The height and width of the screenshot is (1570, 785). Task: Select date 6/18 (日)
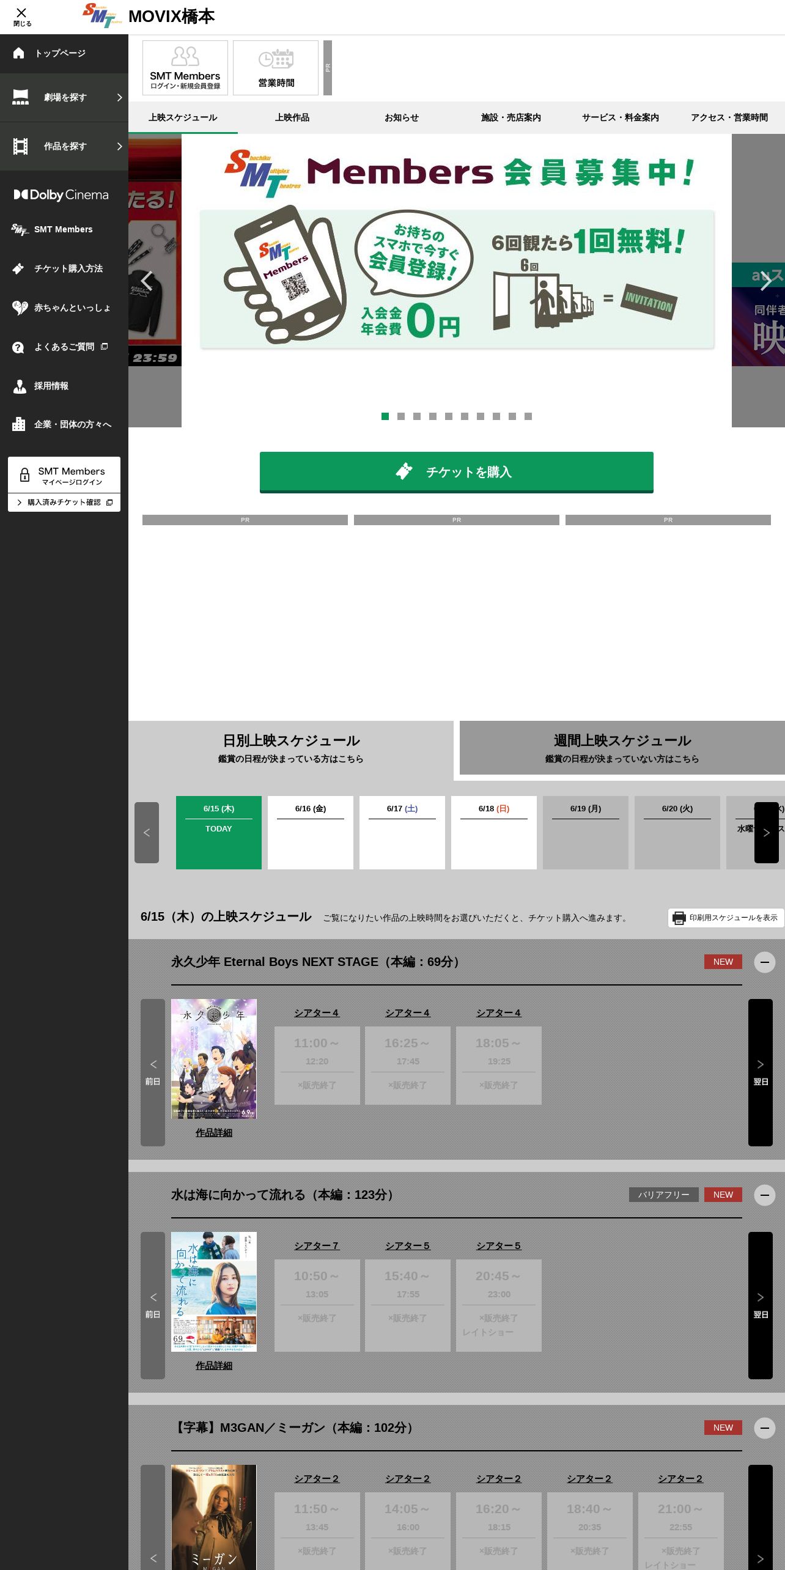(x=494, y=833)
